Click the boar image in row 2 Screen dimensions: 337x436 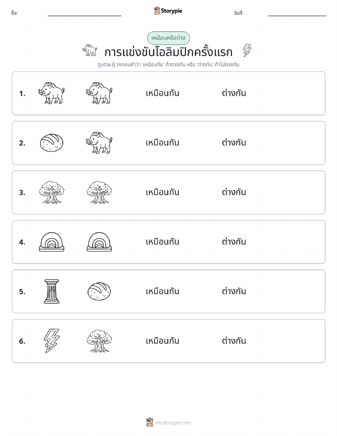99,143
